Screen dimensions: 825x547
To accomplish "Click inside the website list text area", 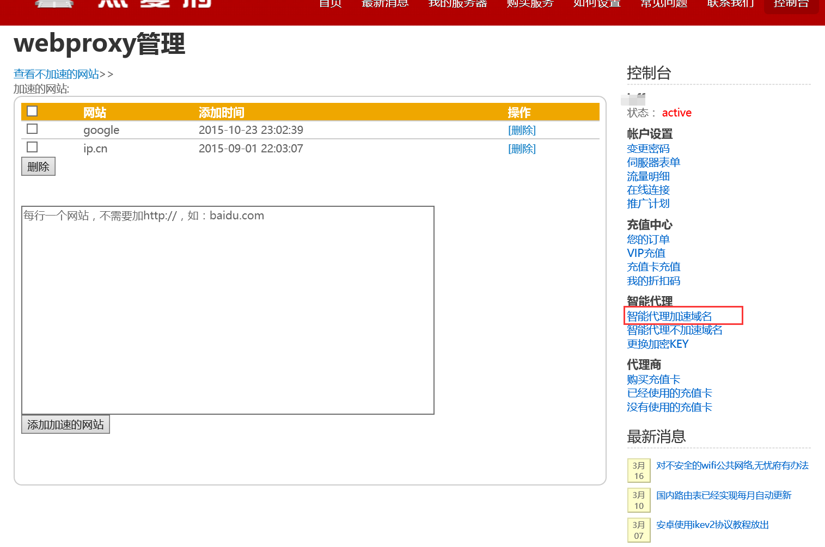I will (x=228, y=310).
